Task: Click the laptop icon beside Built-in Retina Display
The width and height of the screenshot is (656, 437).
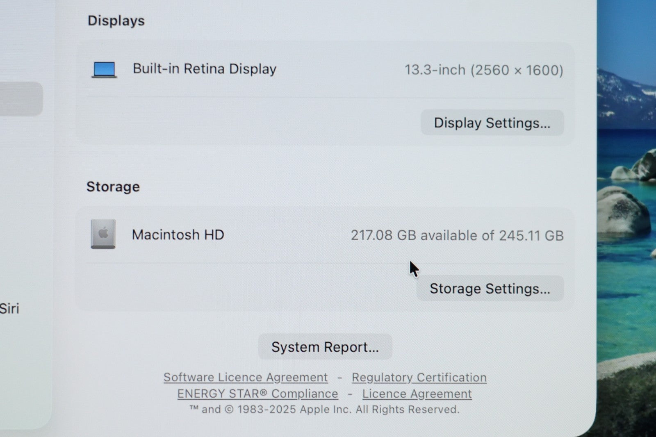Action: point(104,69)
